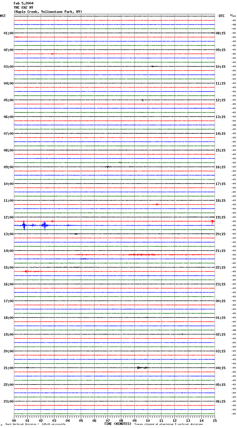The image size is (237, 428).
Task: Select the 17:00 MST time label
Action: point(9,301)
